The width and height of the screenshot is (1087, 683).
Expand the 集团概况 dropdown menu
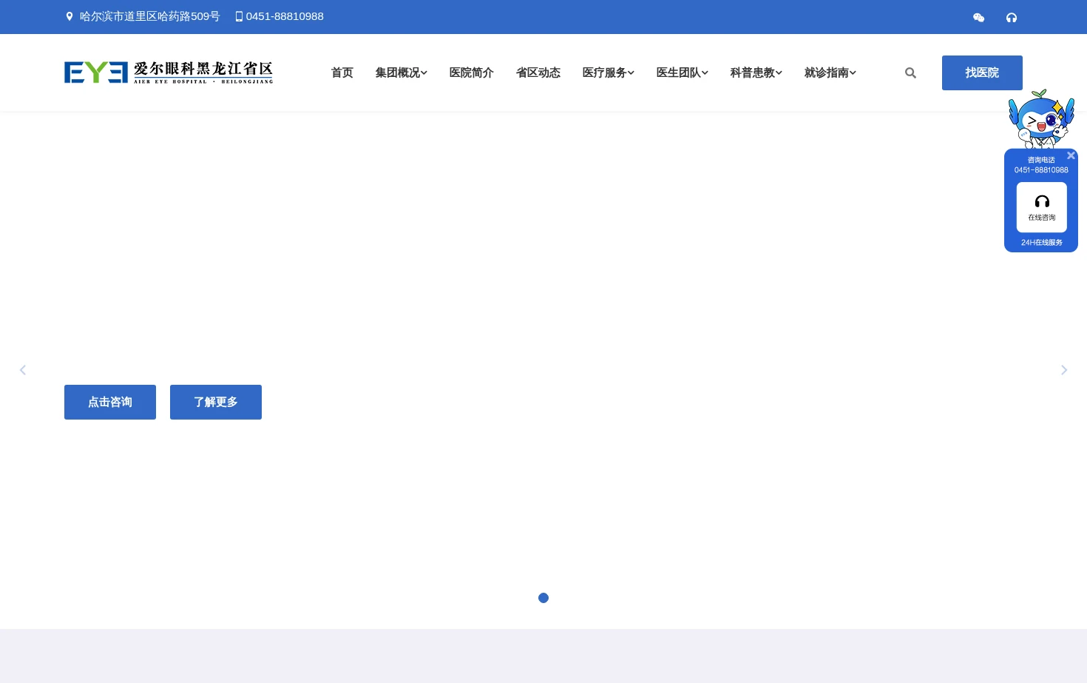tap(401, 73)
